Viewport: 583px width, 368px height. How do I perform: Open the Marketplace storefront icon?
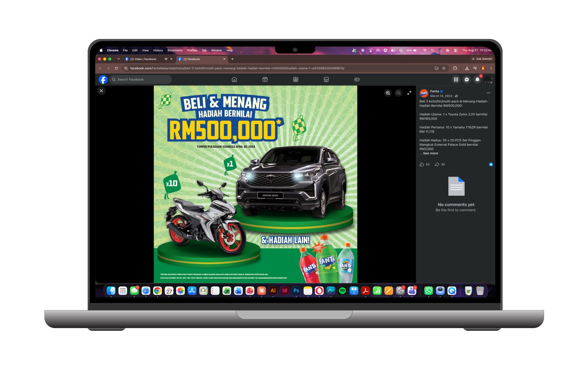(326, 79)
